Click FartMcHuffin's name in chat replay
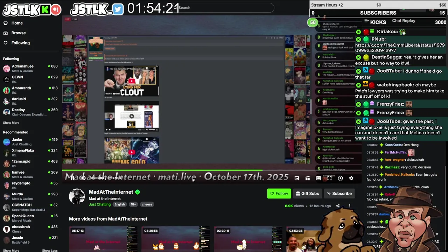 pyautogui.click(x=395, y=152)
